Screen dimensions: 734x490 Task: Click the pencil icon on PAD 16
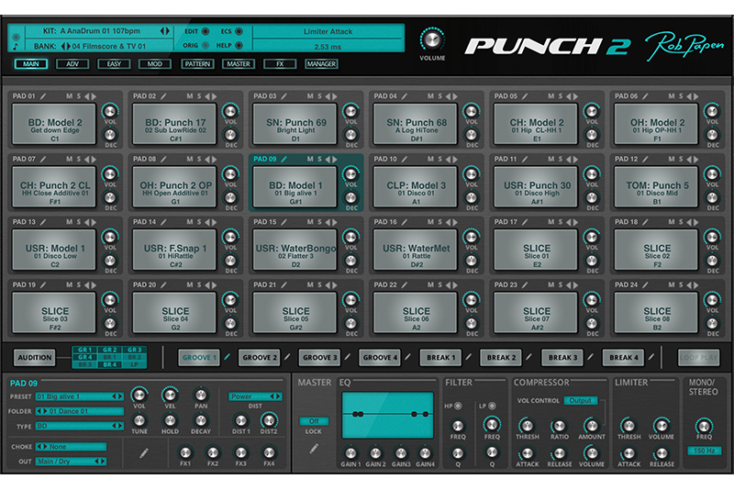click(x=405, y=222)
